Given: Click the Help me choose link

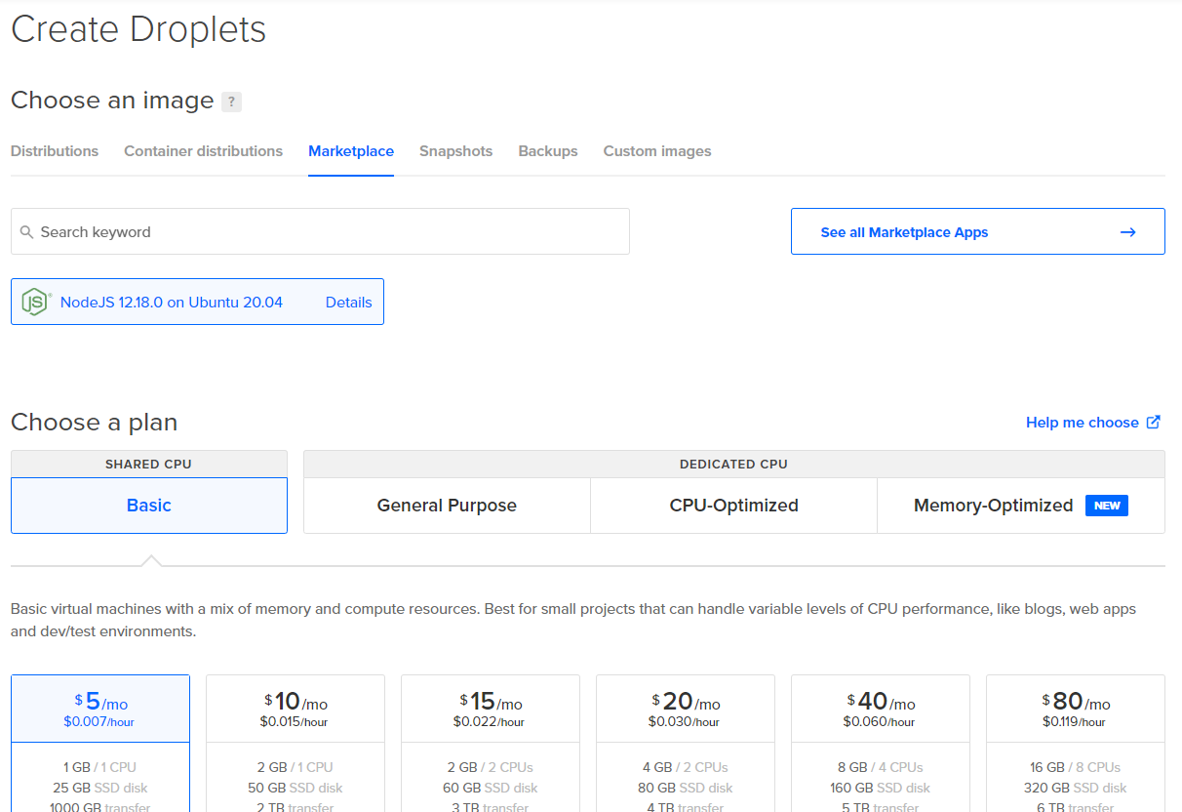Looking at the screenshot, I should [x=1082, y=423].
